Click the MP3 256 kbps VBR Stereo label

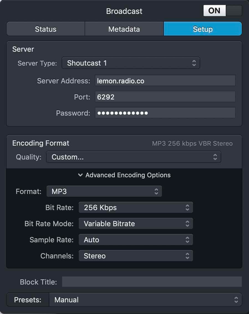(192, 143)
